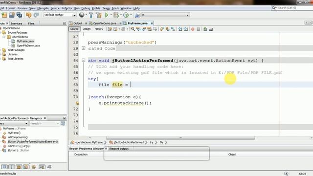The image size is (313, 176).
Task: Switch to the Output editor tab
Action: [x=78, y=23]
